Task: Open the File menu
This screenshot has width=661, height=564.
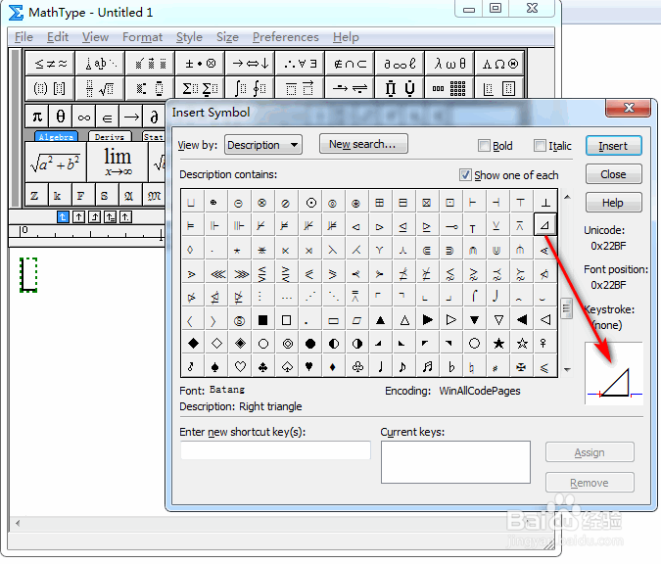Action: coord(24,37)
